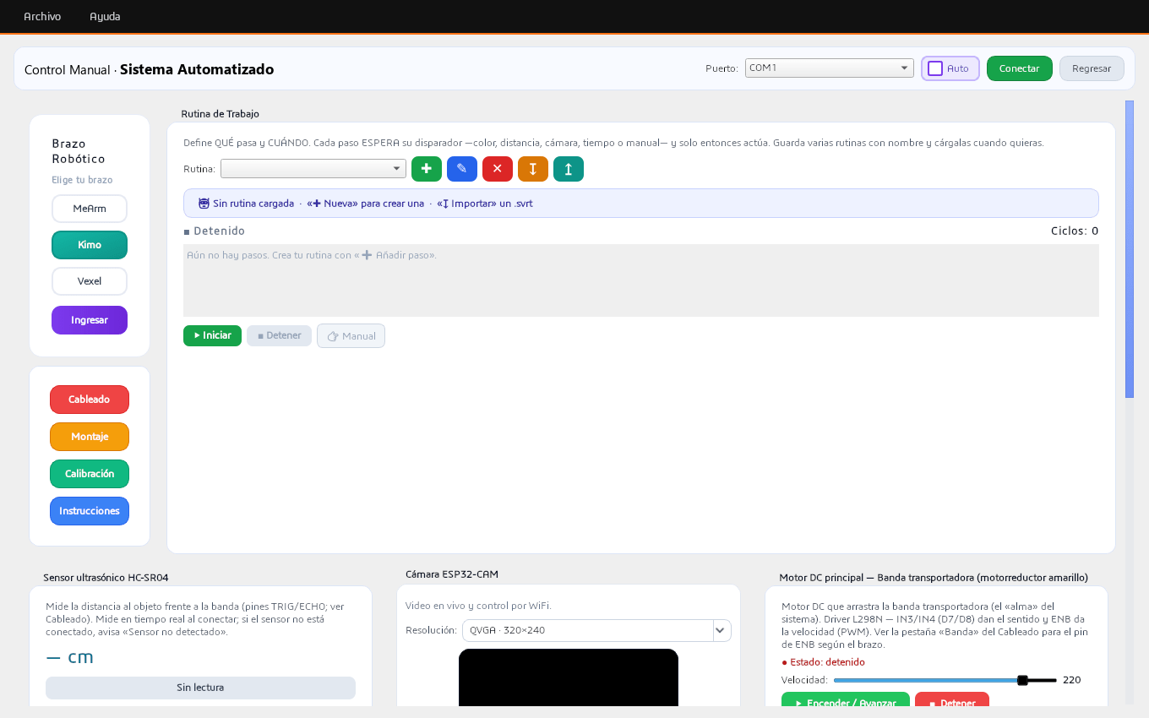Click the Manual trigger button
Screen dimensions: 1149x718
pos(351,336)
